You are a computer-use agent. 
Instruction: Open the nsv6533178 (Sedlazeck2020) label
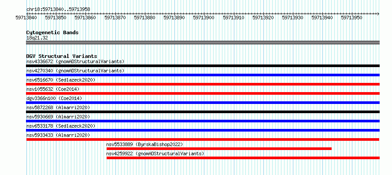pos(61,126)
